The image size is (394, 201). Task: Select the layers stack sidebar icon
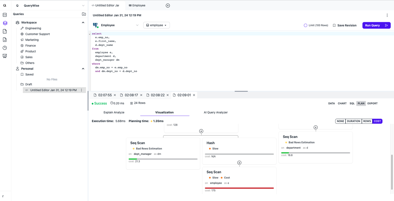click(x=5, y=23)
